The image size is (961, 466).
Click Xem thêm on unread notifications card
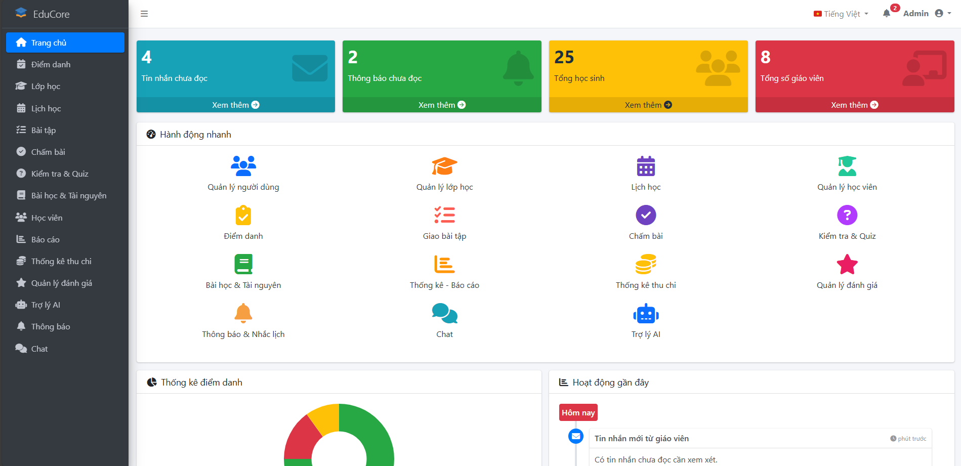click(x=442, y=105)
